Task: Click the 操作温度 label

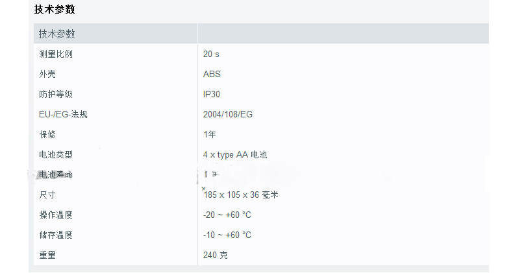Action: [x=56, y=215]
